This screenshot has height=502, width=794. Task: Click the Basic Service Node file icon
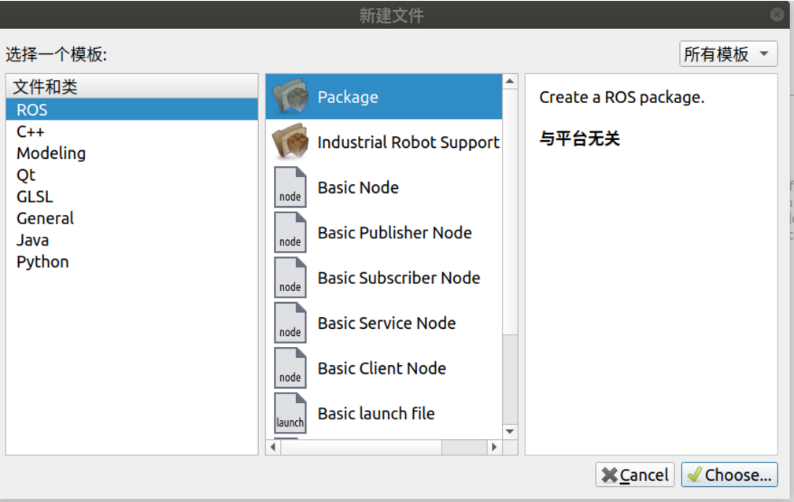(290, 322)
